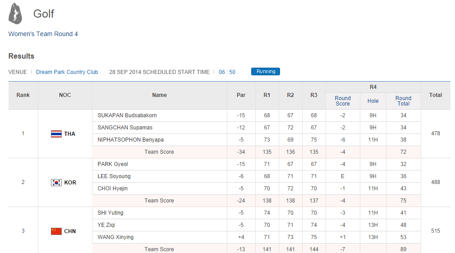455x253 pixels.
Task: Click the China flag icon
Action: (x=56, y=231)
